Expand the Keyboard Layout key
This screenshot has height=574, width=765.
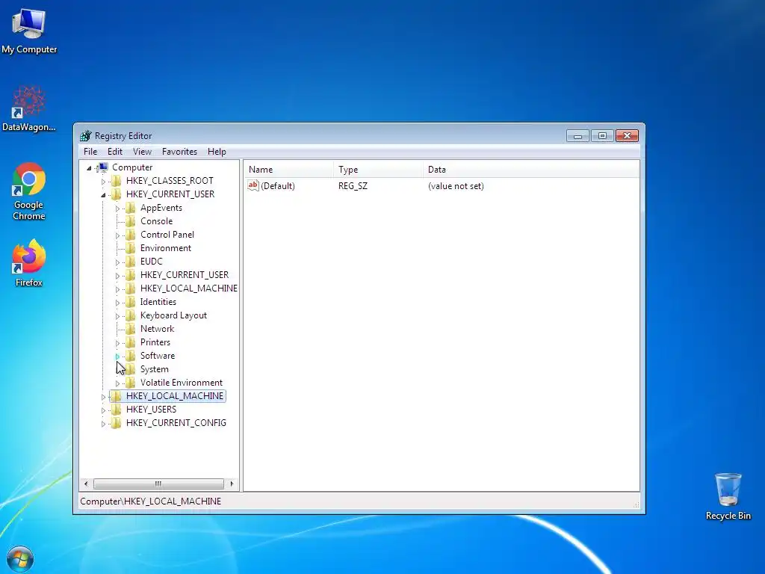117,316
